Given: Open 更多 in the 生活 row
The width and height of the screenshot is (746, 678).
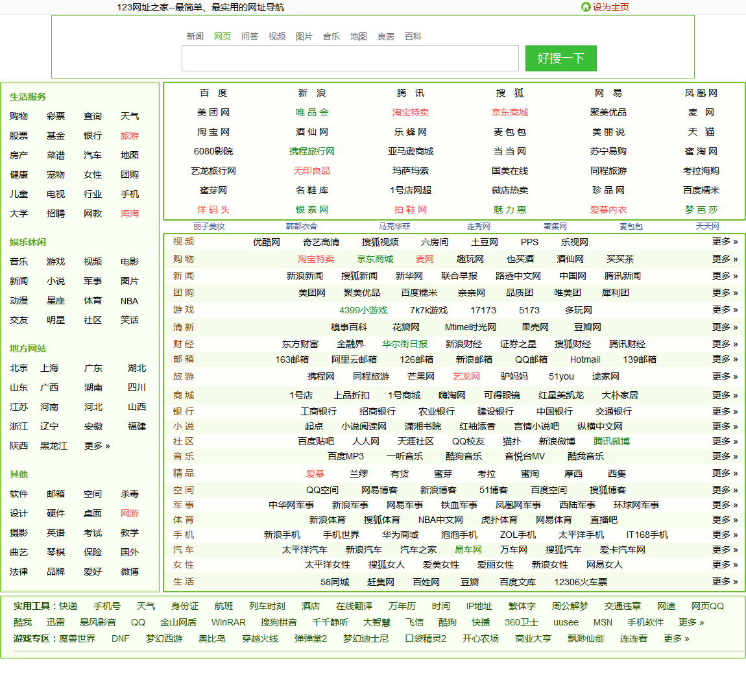Looking at the screenshot, I should (725, 581).
